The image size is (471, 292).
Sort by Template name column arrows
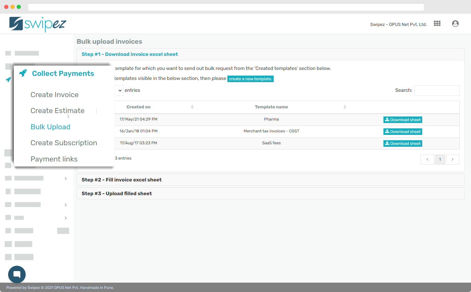[345, 107]
